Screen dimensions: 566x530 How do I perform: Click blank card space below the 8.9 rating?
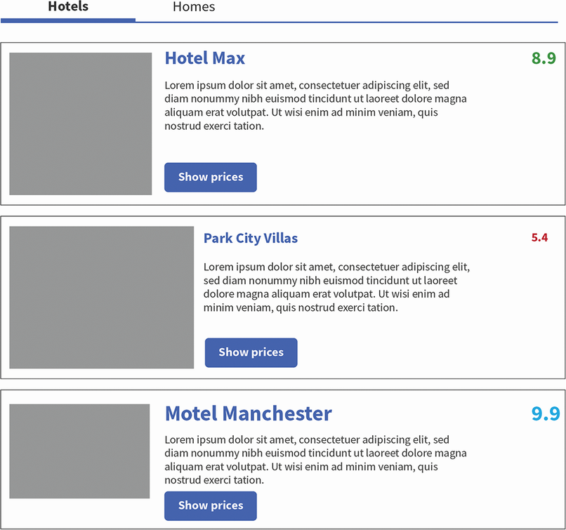coord(520,140)
